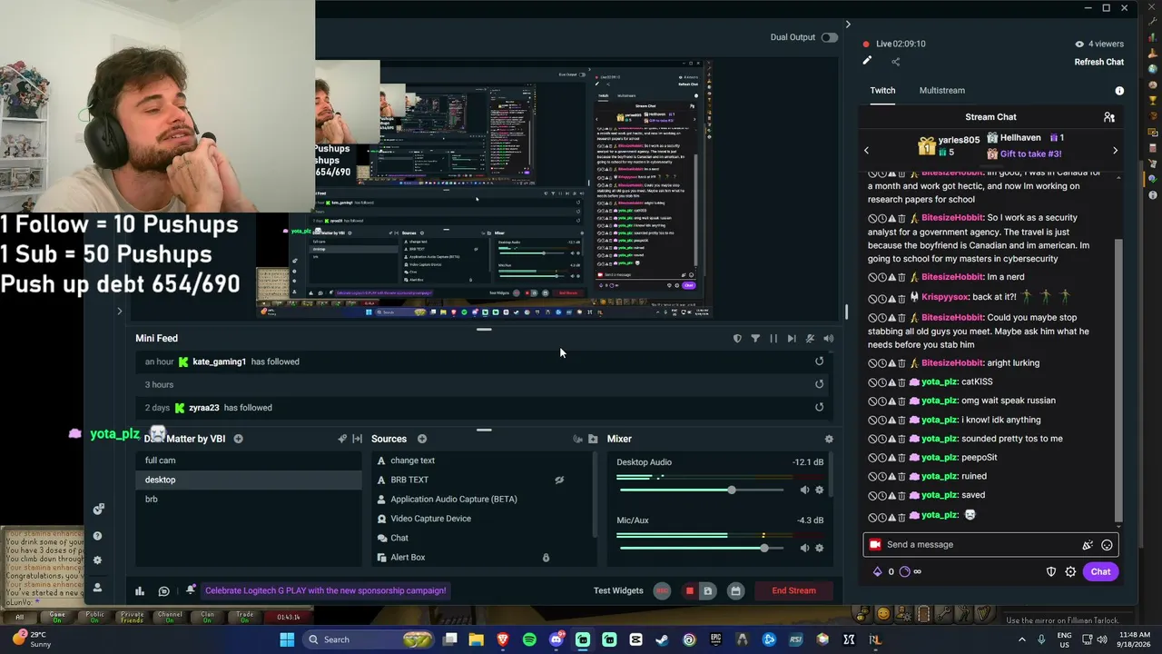Select the full cam scene

[248, 461]
